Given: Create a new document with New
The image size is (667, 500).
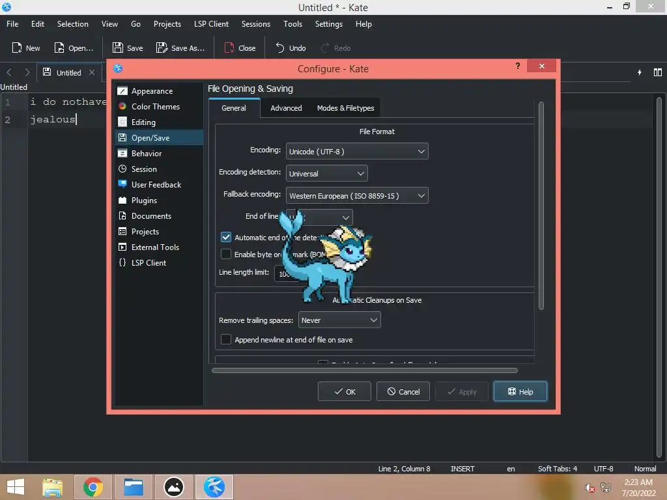Looking at the screenshot, I should [x=25, y=48].
